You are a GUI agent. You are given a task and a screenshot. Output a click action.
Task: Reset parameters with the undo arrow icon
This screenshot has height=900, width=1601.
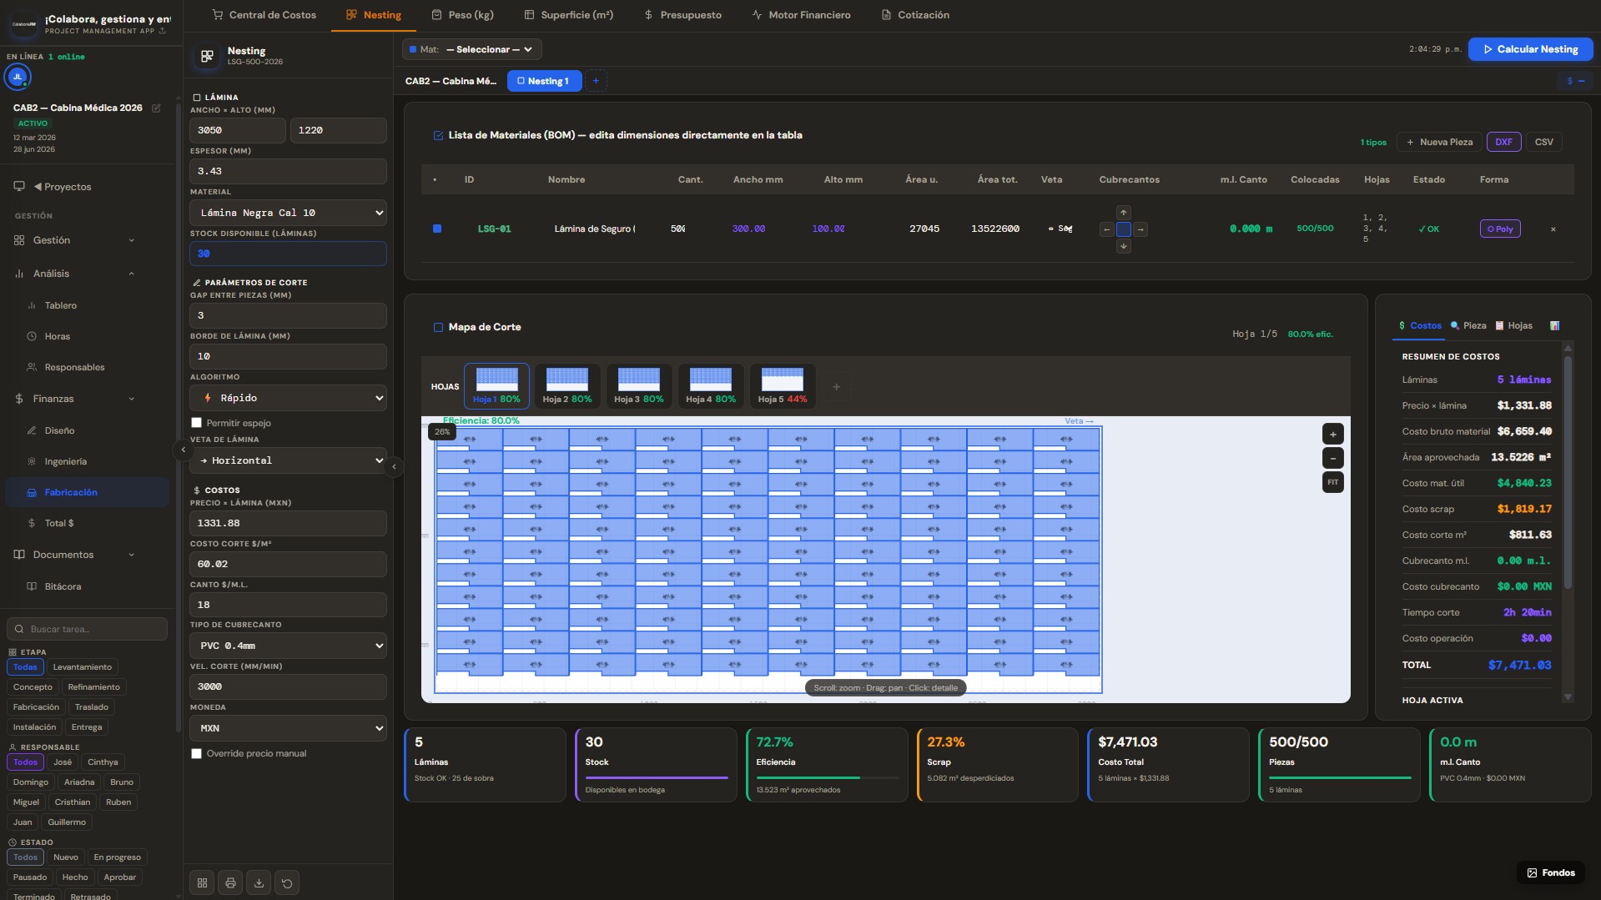pos(288,882)
